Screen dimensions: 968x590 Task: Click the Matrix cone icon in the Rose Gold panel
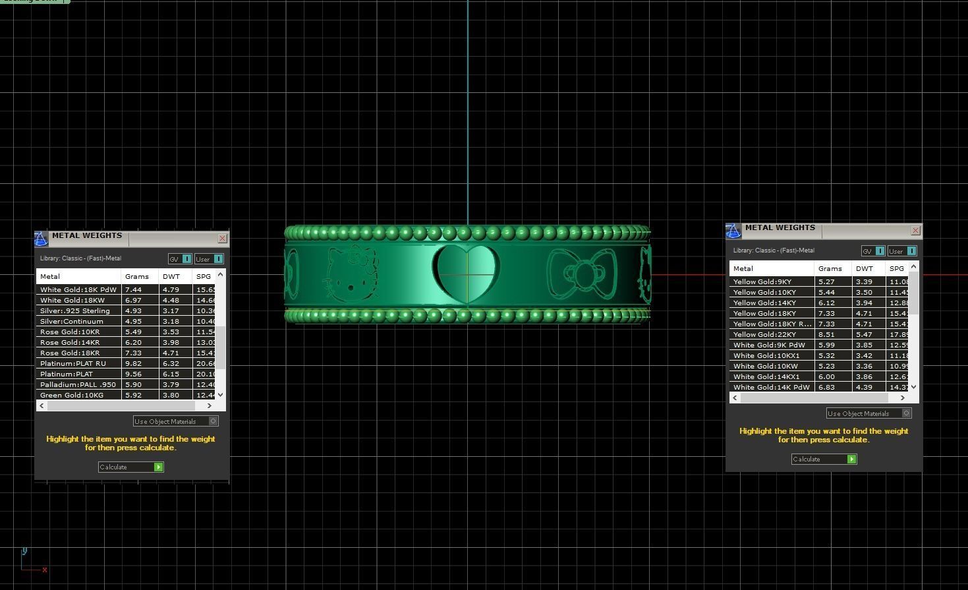tap(41, 239)
